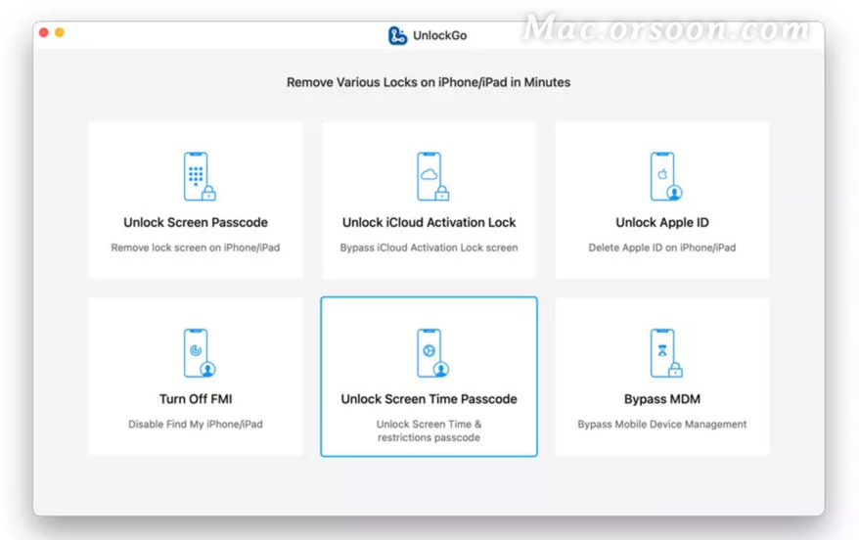Viewport: 859px width, 540px height.
Task: Choose the Bypass MDM title
Action: tap(662, 399)
